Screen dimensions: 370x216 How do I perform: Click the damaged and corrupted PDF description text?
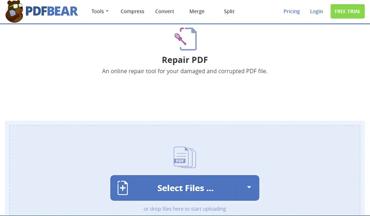coord(185,71)
